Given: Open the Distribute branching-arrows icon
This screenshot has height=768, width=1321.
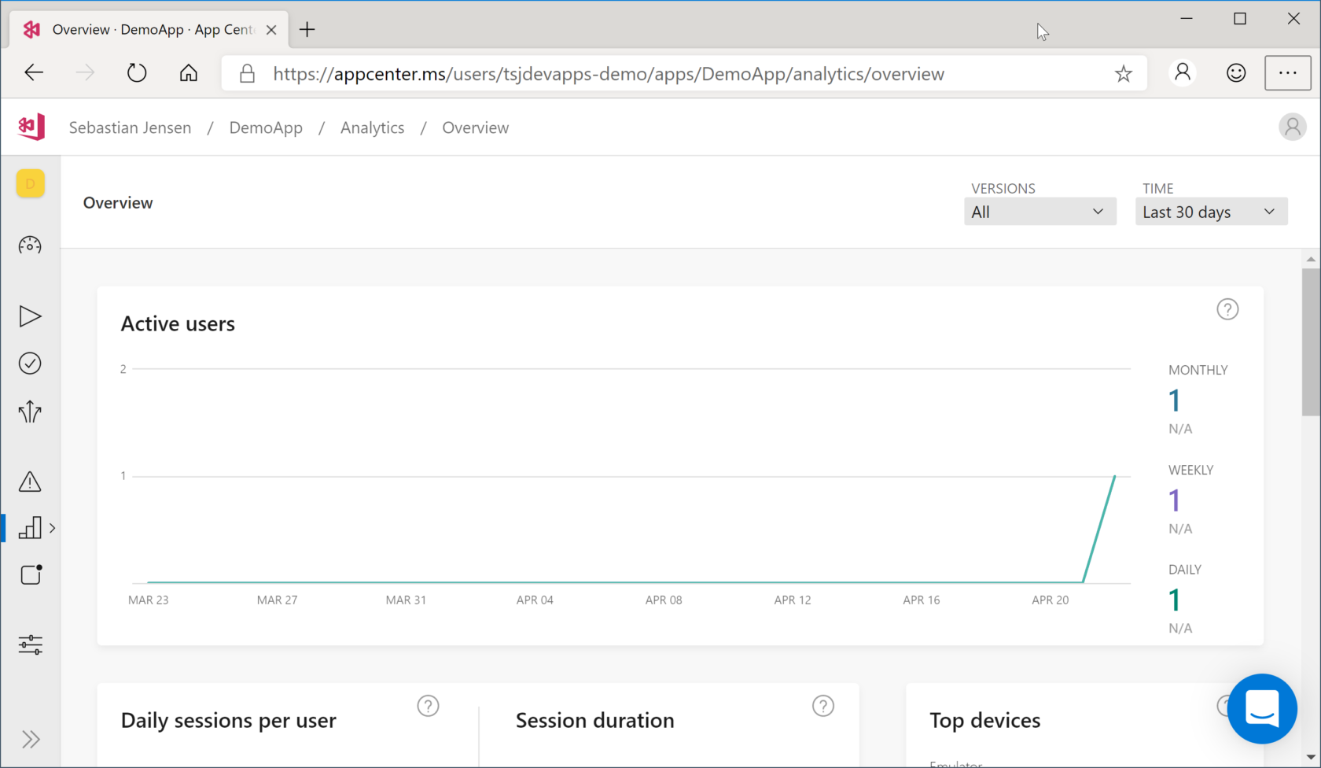Looking at the screenshot, I should tap(30, 412).
